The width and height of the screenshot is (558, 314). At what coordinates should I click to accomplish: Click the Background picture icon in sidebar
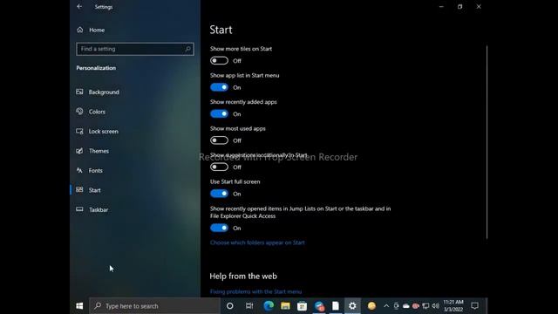point(79,92)
